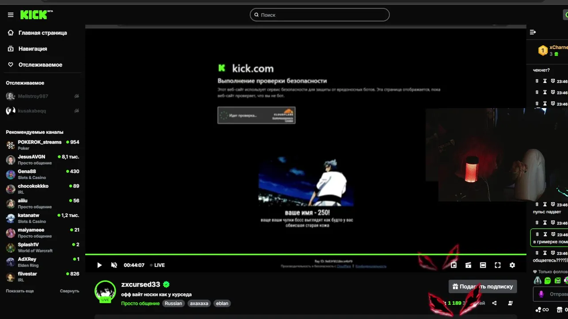Jump to live with the LIVE indicator
Screen dimensions: 568x319
tap(158, 265)
